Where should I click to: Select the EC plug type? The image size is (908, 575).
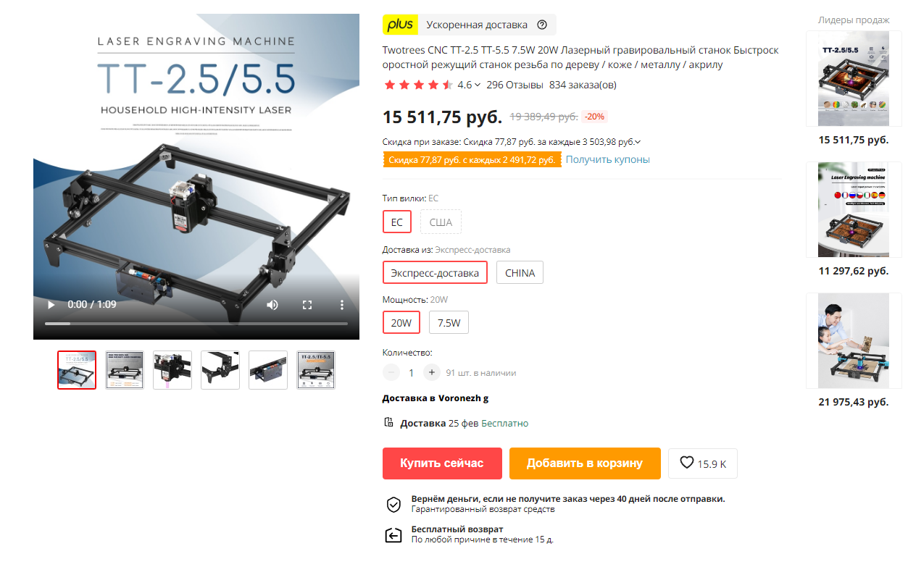click(x=397, y=222)
